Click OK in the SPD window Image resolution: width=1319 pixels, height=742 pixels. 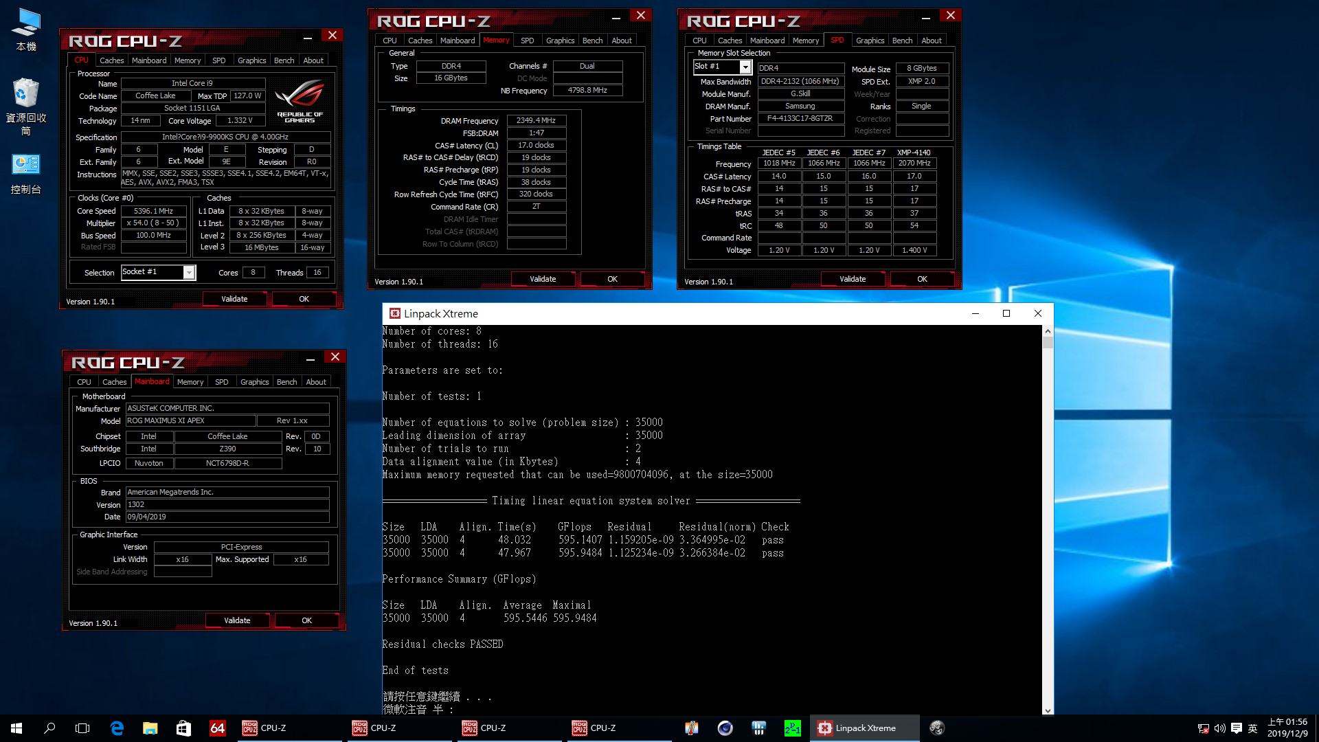[922, 279]
